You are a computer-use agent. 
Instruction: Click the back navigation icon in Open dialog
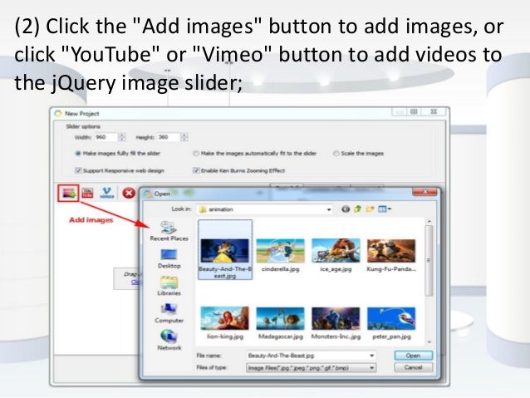[x=345, y=209]
